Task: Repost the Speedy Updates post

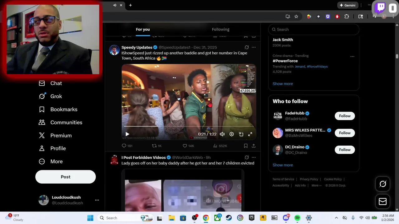Action: click(x=156, y=146)
